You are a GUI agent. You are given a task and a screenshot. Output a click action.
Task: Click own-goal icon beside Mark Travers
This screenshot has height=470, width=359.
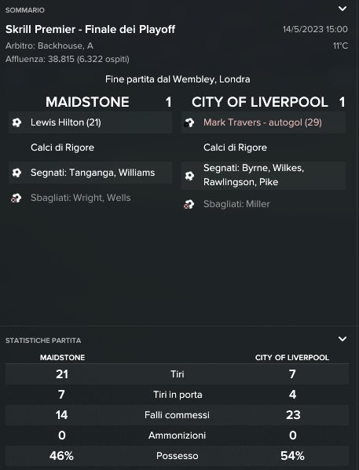point(189,122)
